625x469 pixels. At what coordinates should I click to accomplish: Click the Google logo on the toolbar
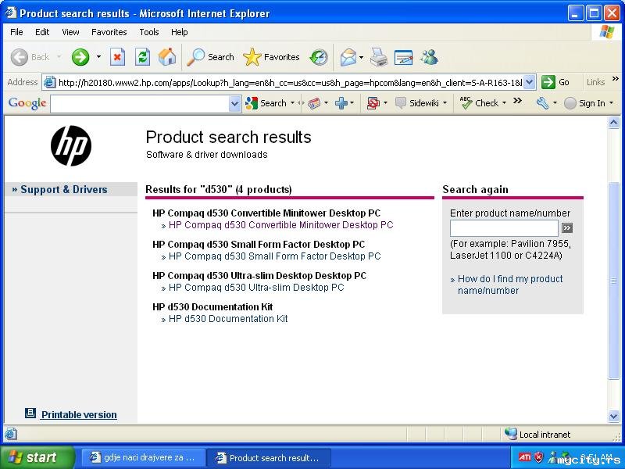(x=27, y=103)
